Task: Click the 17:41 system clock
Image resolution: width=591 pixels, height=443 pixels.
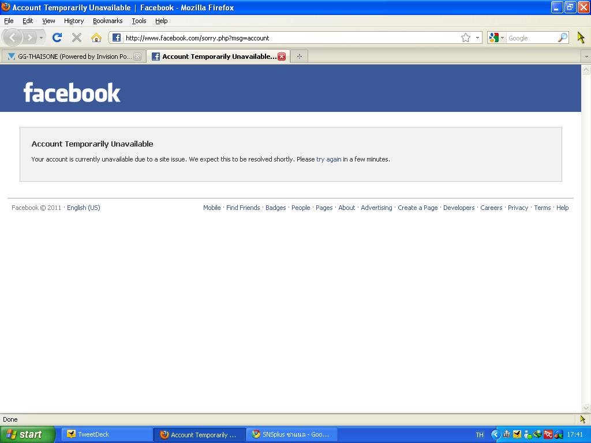Action: (x=575, y=435)
